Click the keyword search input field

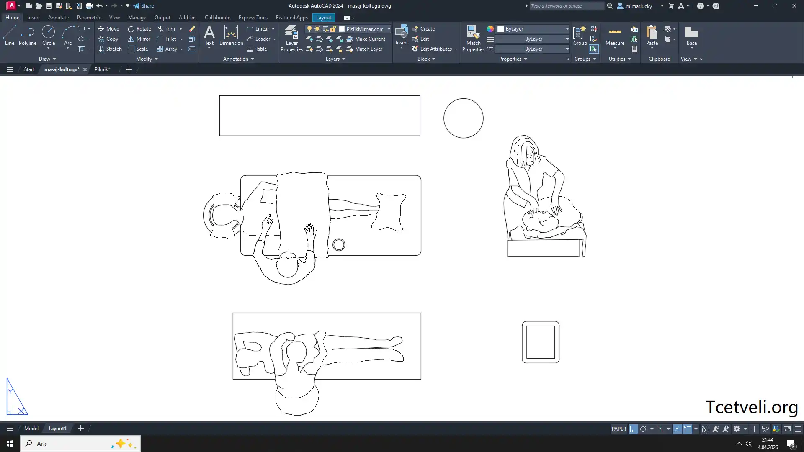click(566, 6)
